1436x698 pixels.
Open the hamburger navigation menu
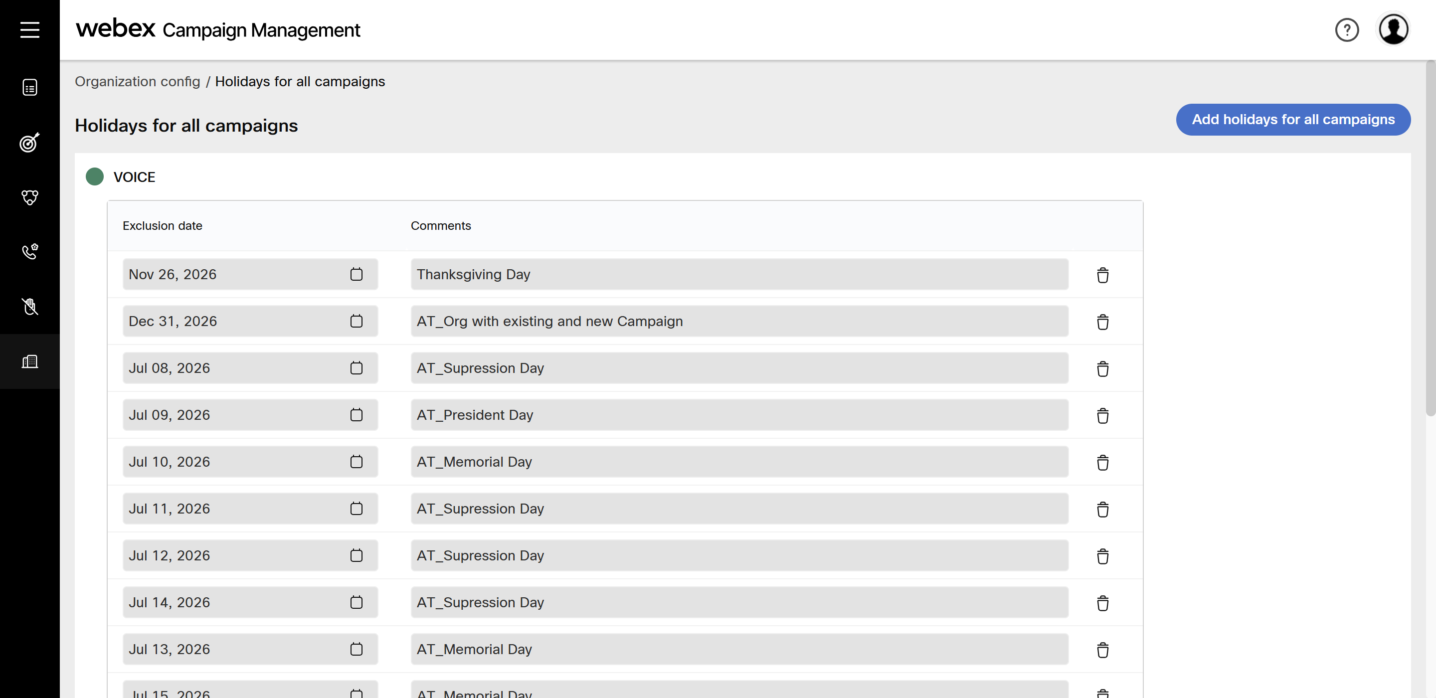point(29,29)
